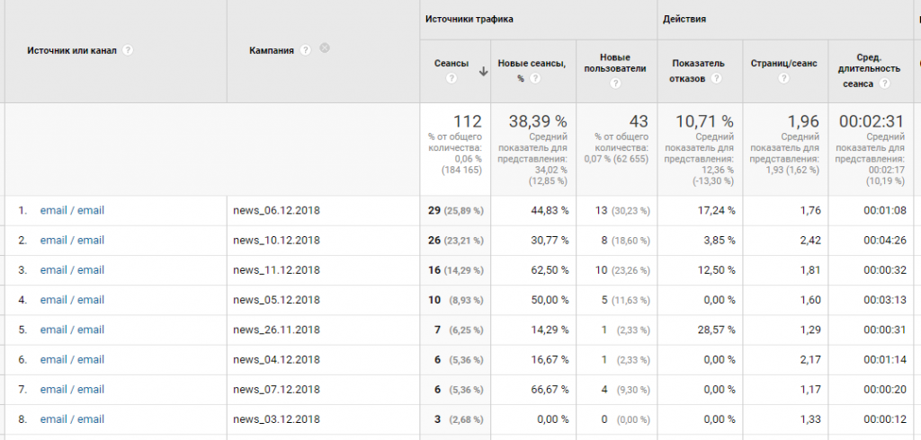Viewport: 921px width, 440px height.
Task: Click total new sessions 38,39 %
Action: click(538, 121)
